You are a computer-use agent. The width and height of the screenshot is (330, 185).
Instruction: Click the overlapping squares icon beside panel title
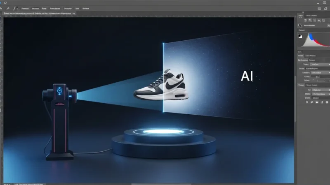[300, 25]
